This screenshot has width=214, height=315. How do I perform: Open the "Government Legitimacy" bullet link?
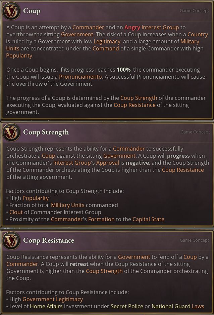pos(53,299)
